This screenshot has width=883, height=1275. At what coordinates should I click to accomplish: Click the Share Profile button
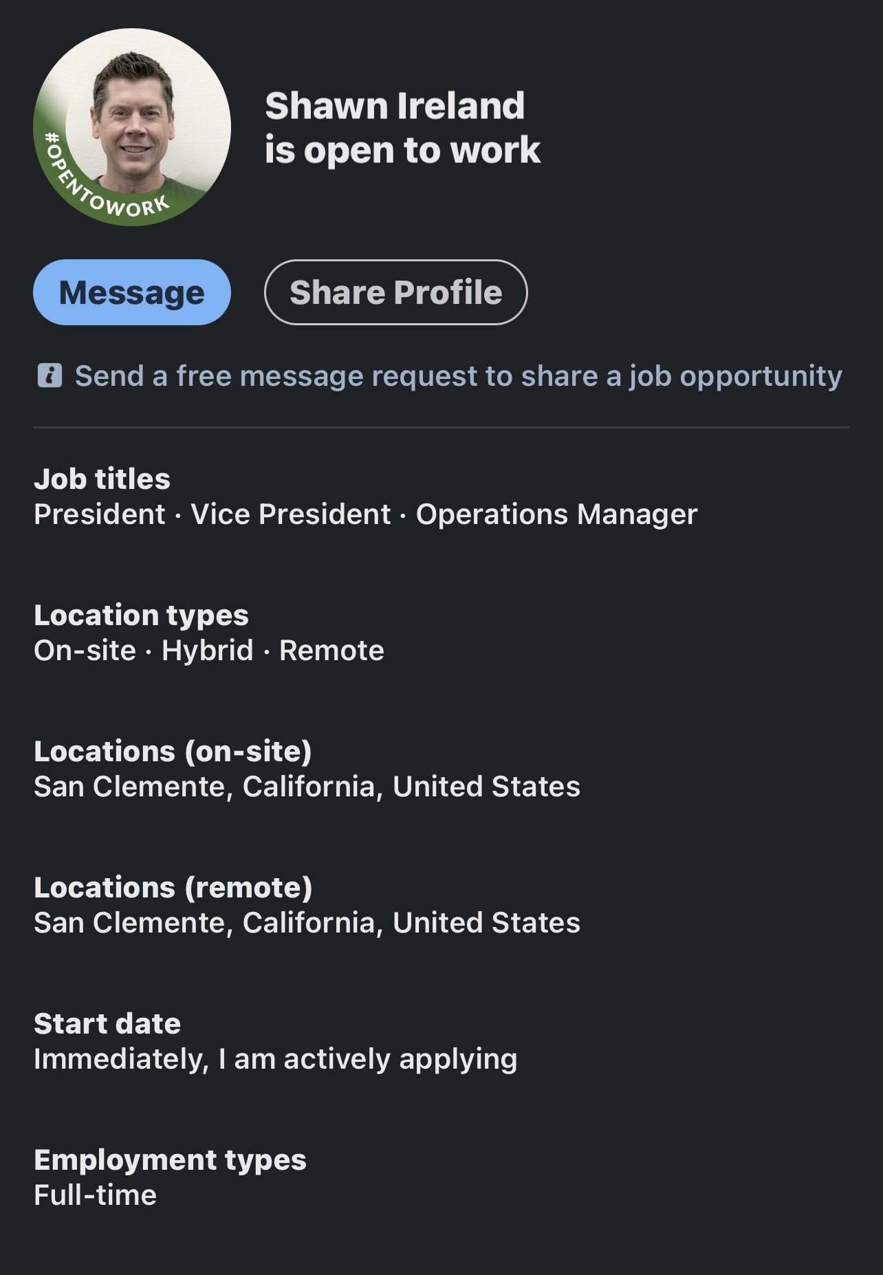point(396,292)
